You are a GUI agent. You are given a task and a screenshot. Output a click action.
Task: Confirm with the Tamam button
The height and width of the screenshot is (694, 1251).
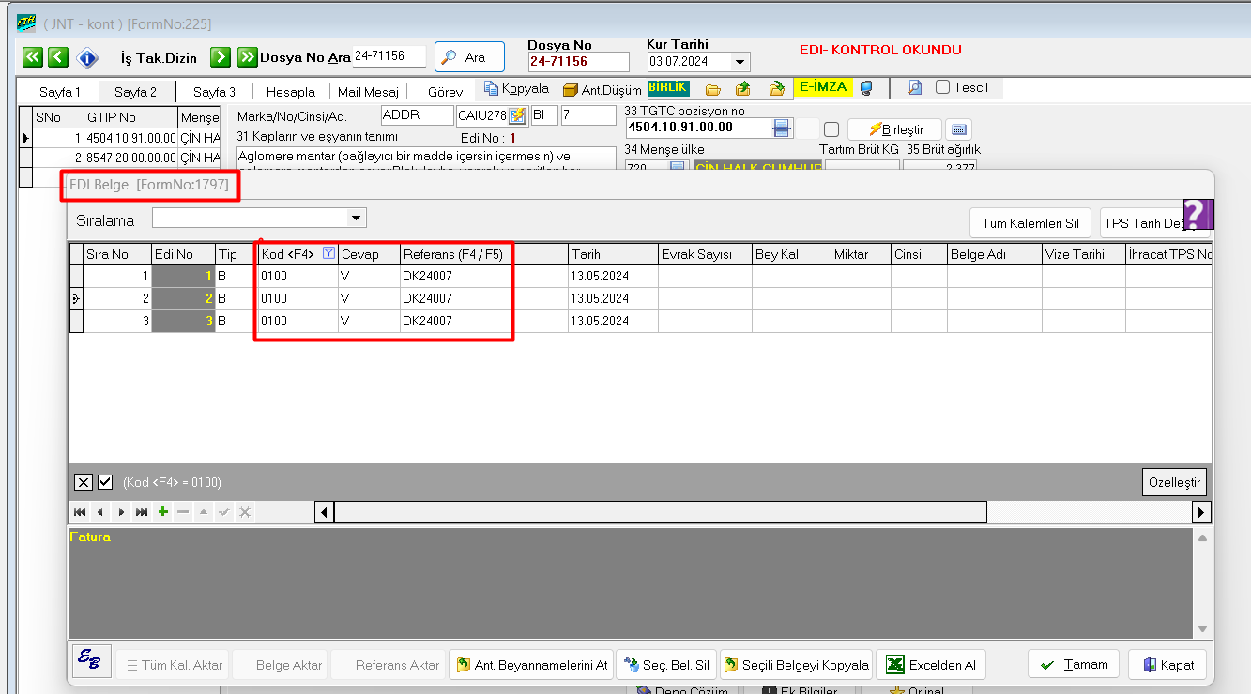pos(1075,665)
